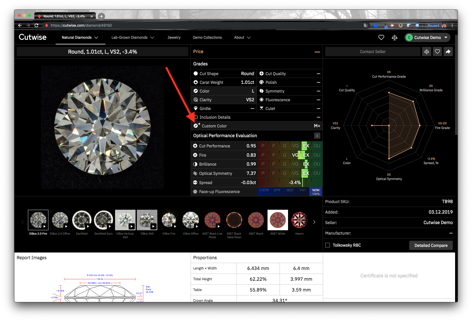Screen dimensions: 472x321
Task: Expand the Lab-Grown Diamonds dropdown
Action: pyautogui.click(x=133, y=37)
